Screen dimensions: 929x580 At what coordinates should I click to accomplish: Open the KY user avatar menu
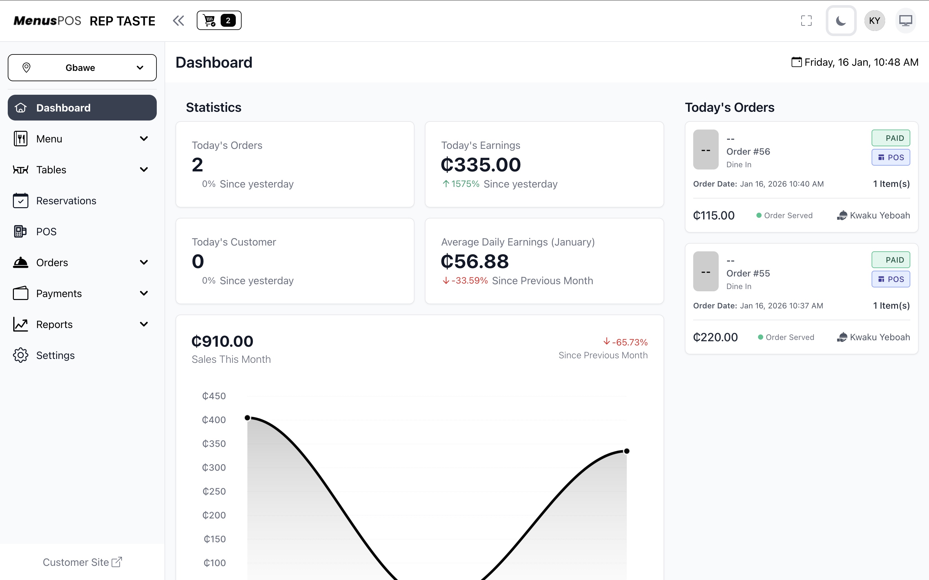pyautogui.click(x=874, y=21)
